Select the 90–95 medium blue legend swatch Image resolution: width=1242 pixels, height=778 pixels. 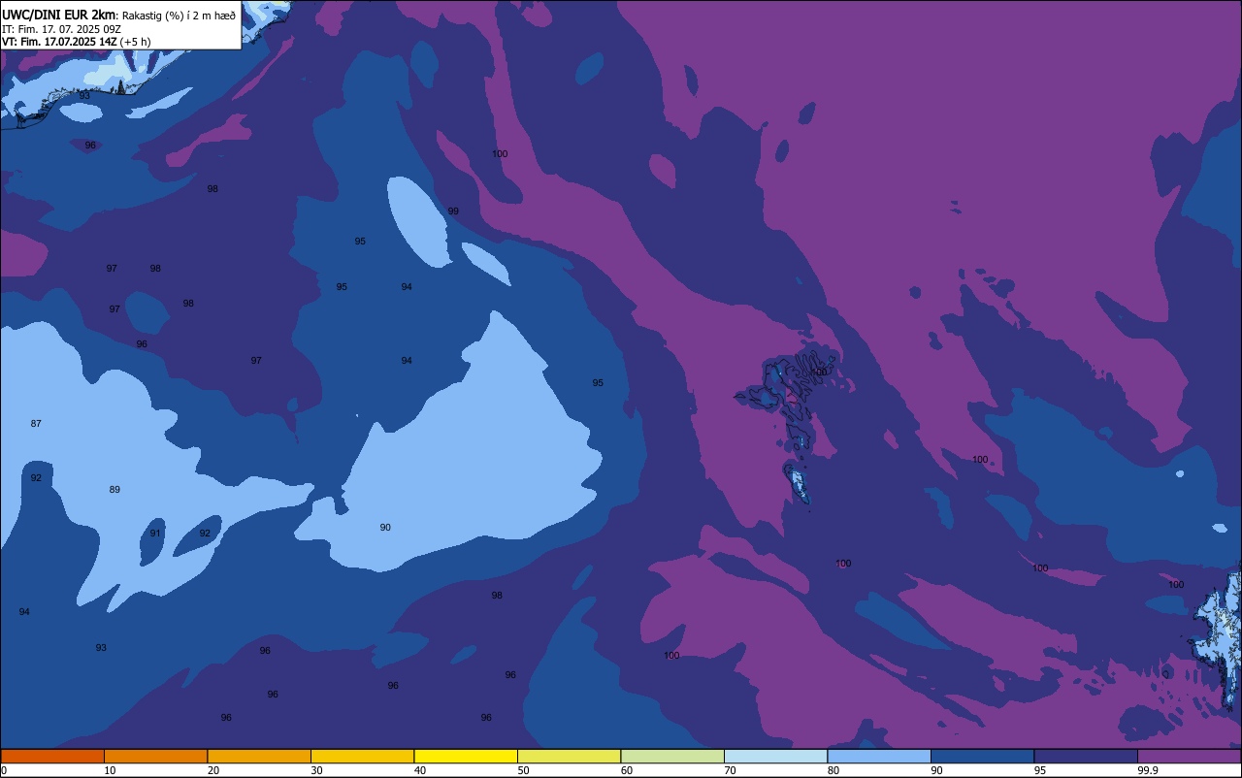coord(982,756)
